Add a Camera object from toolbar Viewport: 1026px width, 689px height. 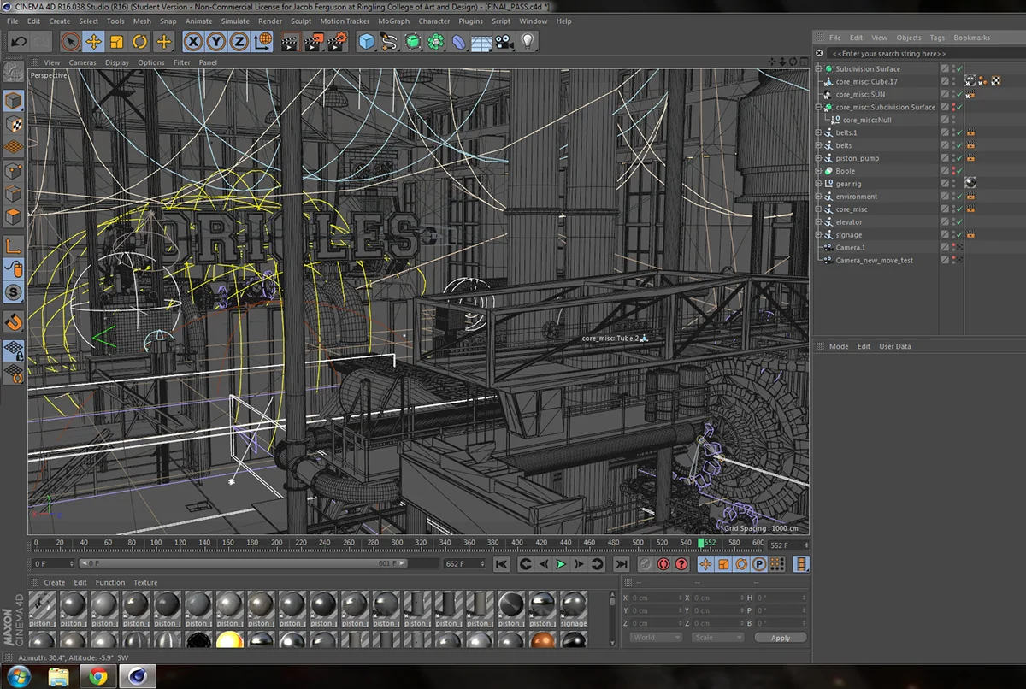point(505,41)
